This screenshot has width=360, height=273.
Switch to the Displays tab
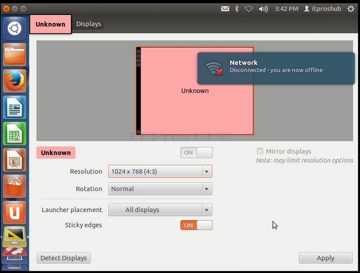click(89, 24)
